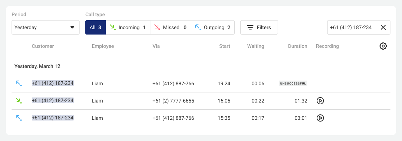Sort by the Start column header
Viewport: 402px width, 141px height.
[224, 46]
